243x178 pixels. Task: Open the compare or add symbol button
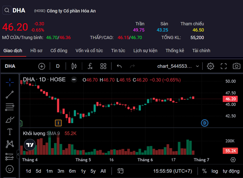[x=42, y=66]
